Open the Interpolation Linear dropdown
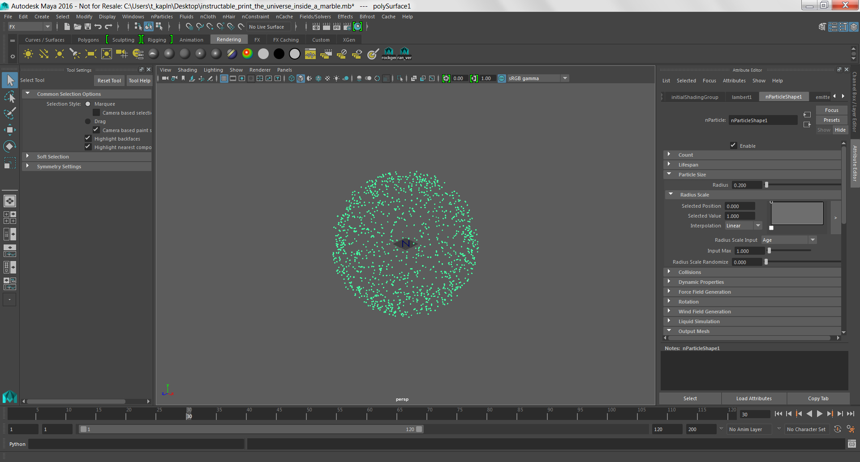860x462 pixels. pyautogui.click(x=744, y=226)
